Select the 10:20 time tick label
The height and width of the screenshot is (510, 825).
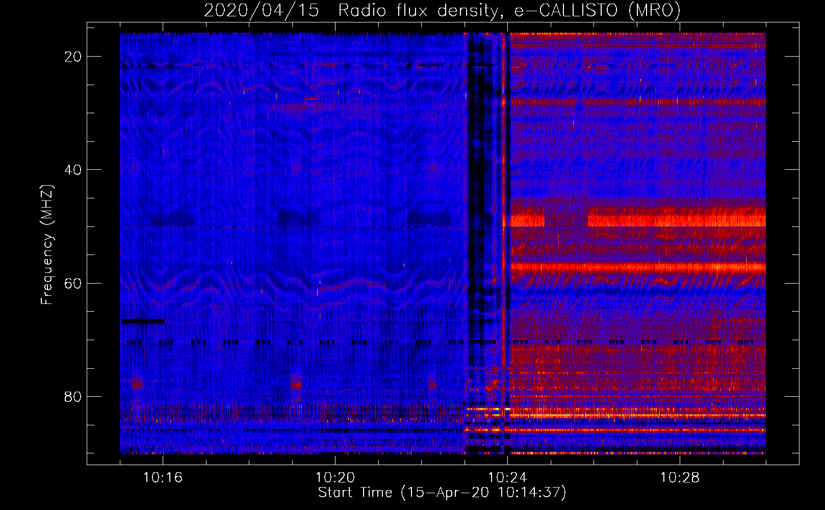click(x=335, y=478)
